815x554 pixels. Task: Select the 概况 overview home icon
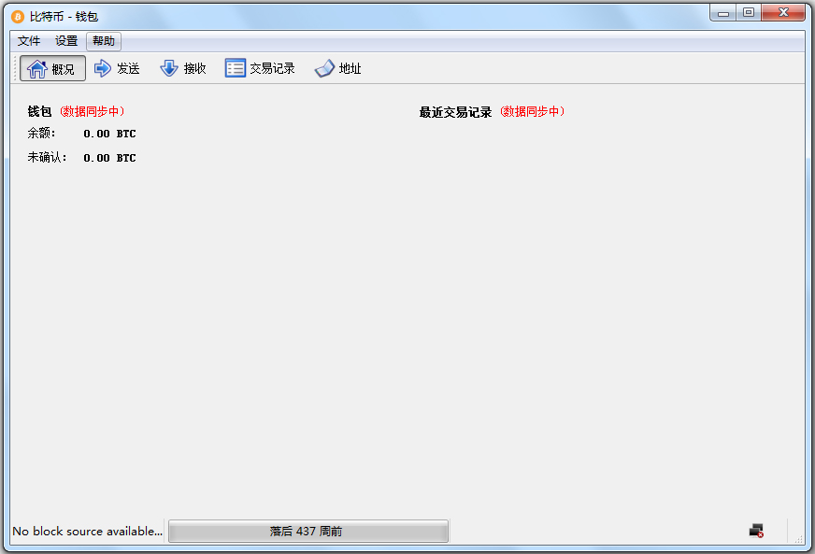click(x=36, y=68)
